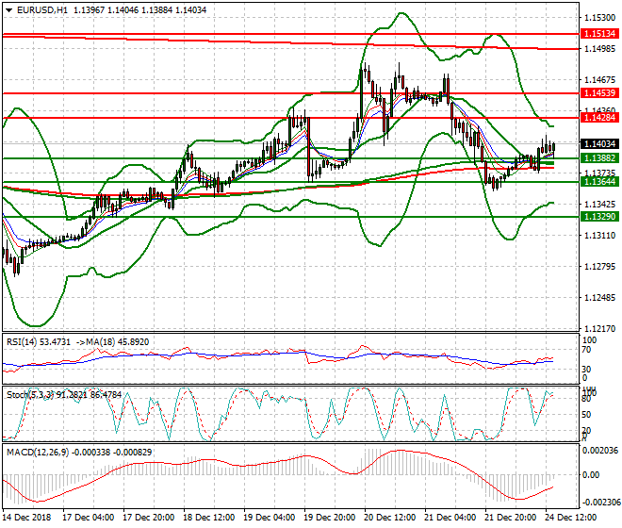Click the 1.12485 price scale value
This screenshot has width=622, height=528.
pyautogui.click(x=600, y=298)
